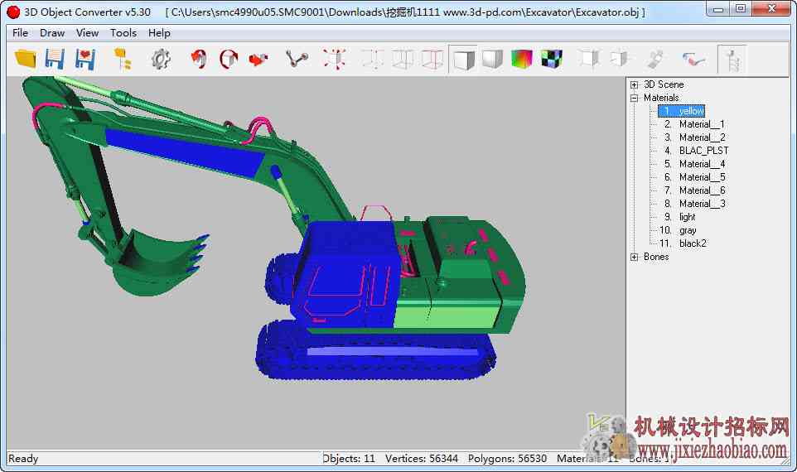This screenshot has width=797, height=472.
Task: Click the 3D glasses stereo view icon
Action: point(693,60)
